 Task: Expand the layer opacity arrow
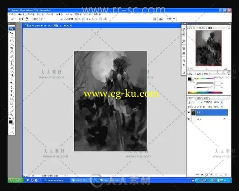point(221,102)
